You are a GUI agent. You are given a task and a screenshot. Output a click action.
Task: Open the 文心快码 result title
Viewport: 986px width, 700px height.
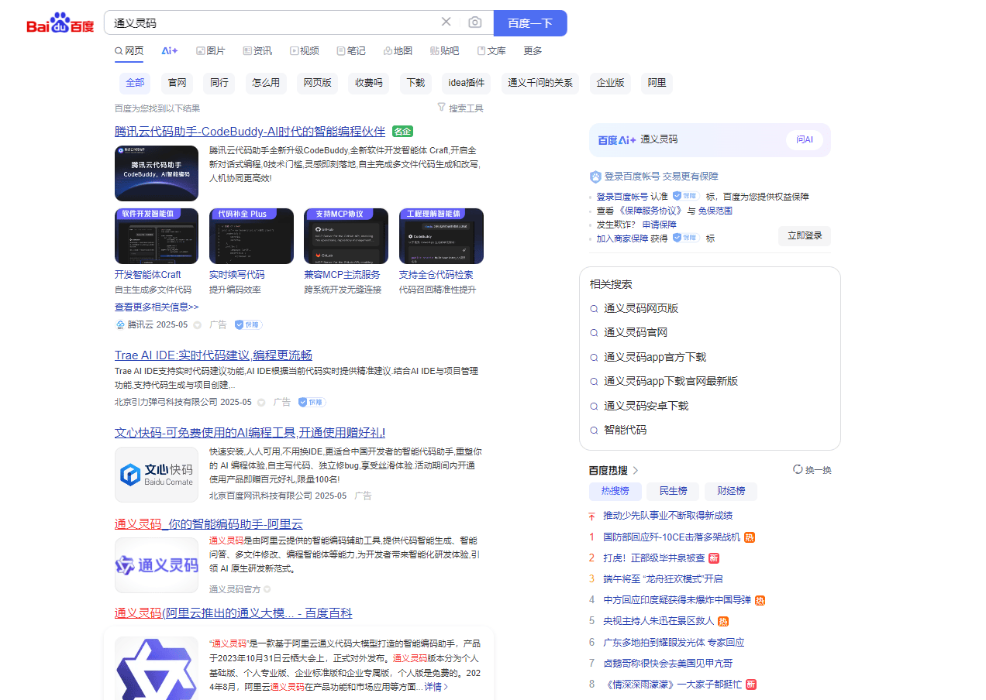tap(250, 433)
